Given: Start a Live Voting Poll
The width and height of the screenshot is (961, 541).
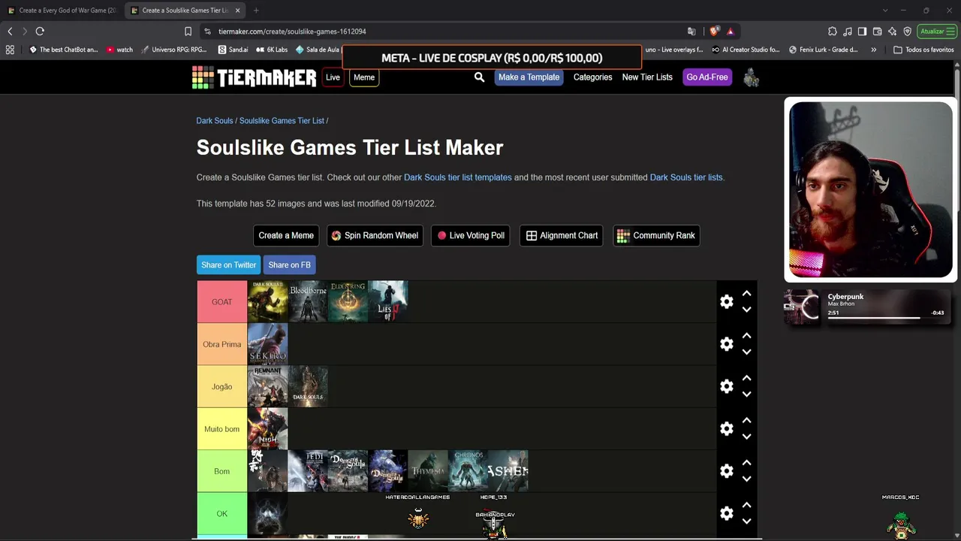Looking at the screenshot, I should (471, 235).
